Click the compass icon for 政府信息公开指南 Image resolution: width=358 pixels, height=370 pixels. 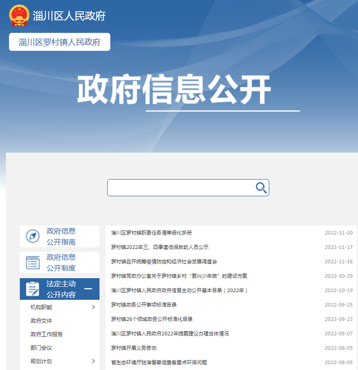[33, 236]
